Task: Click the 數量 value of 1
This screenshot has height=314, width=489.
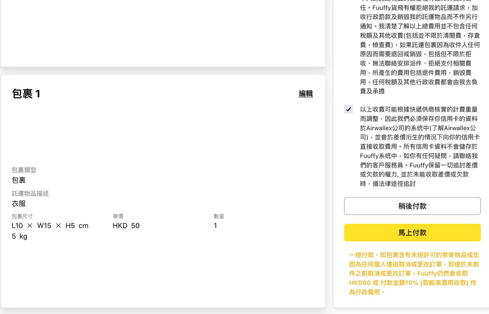Action: click(216, 225)
